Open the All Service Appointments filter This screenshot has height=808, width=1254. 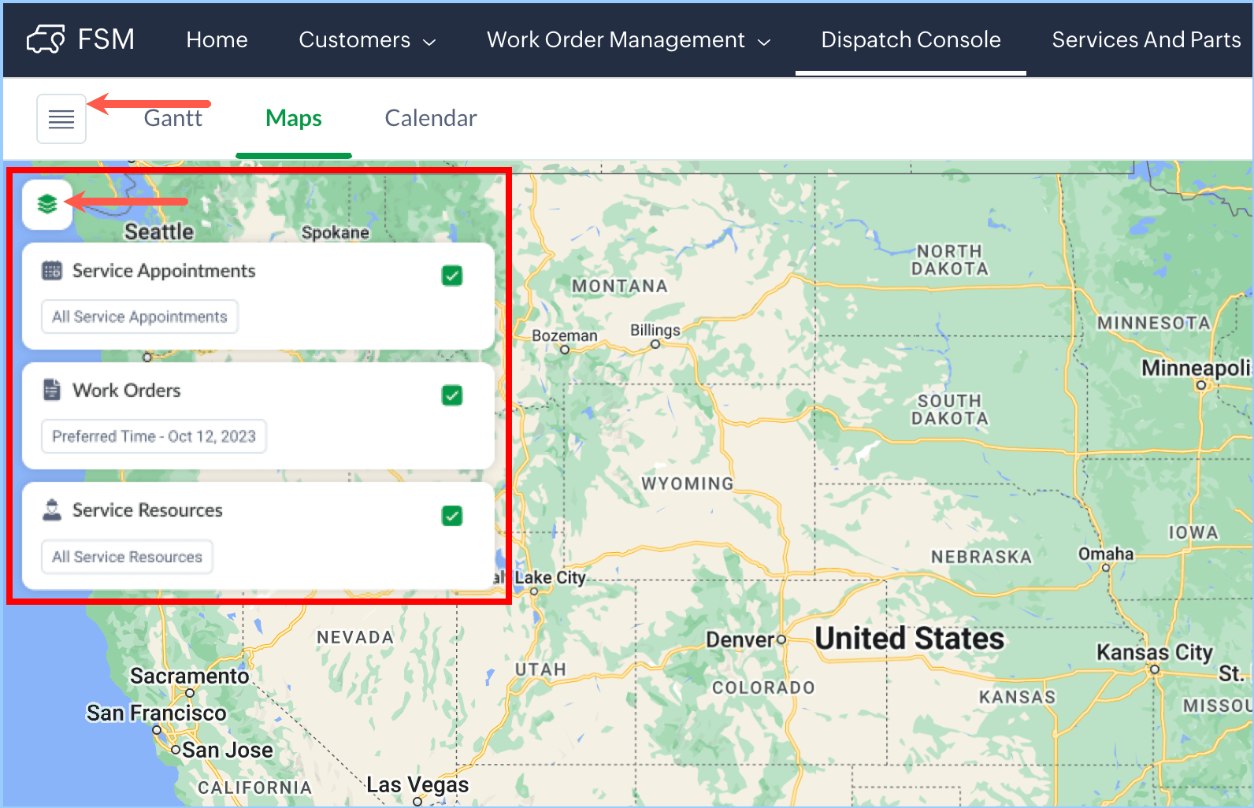click(x=139, y=317)
